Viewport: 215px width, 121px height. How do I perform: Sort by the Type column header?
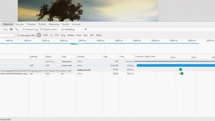tap(69, 57)
